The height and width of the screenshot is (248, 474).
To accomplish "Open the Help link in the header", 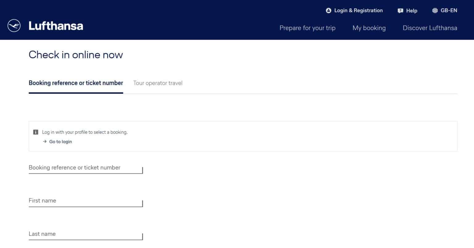I will pyautogui.click(x=412, y=10).
